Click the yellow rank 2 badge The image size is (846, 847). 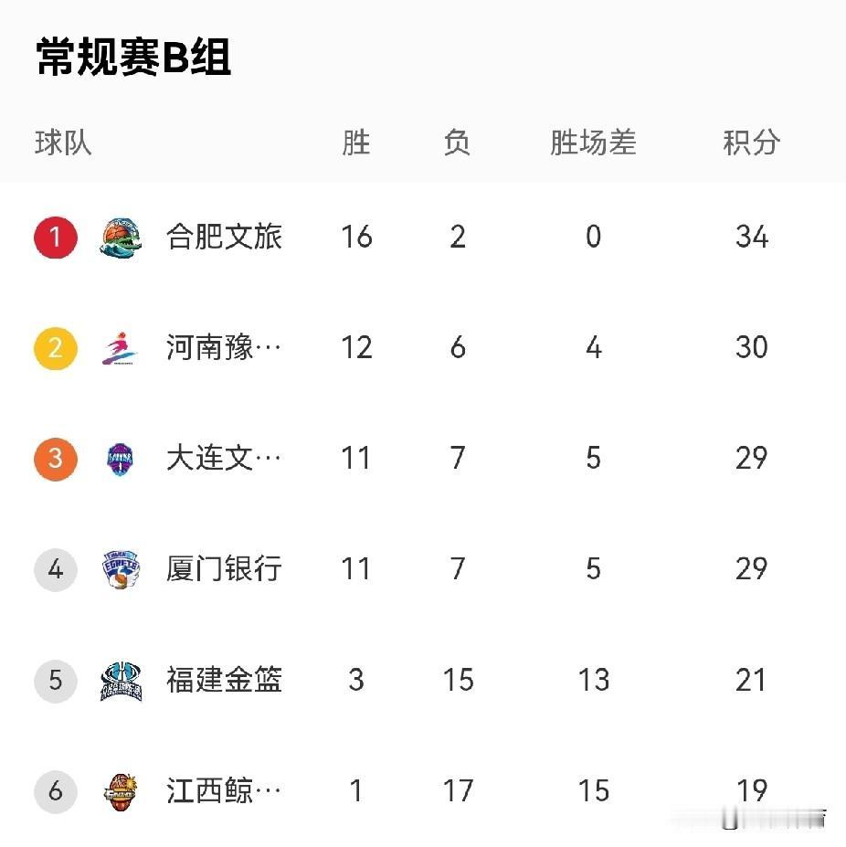tap(56, 348)
